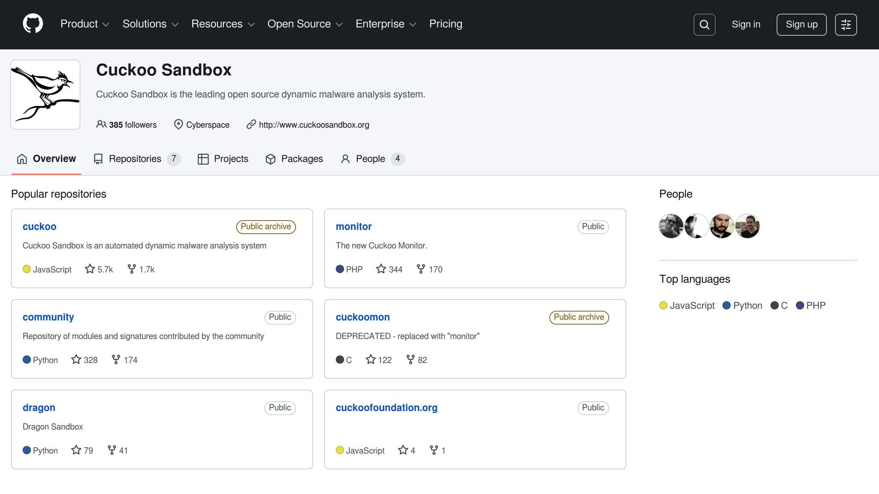This screenshot has height=494, width=879.
Task: Click the Public archive badge on cuckoo
Action: click(266, 226)
